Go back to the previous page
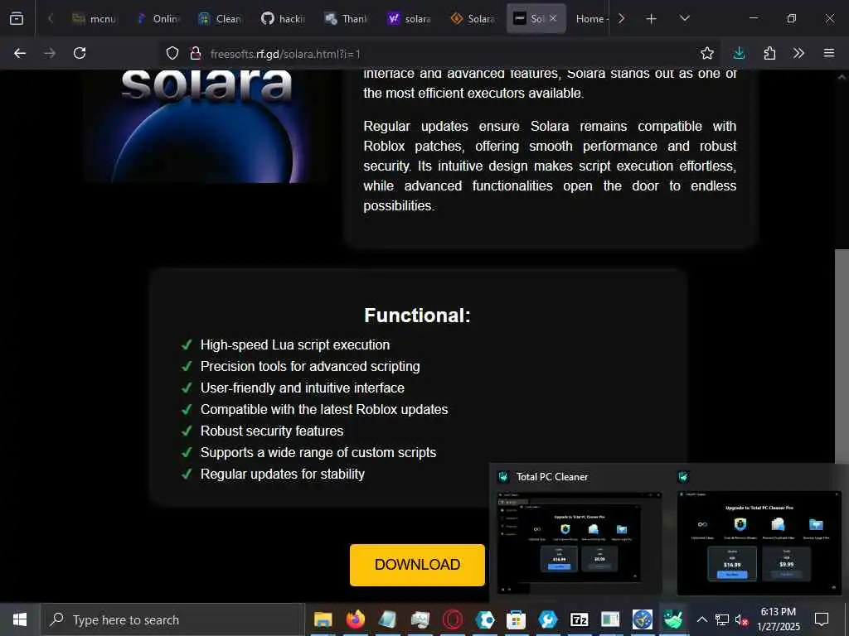 tap(20, 53)
